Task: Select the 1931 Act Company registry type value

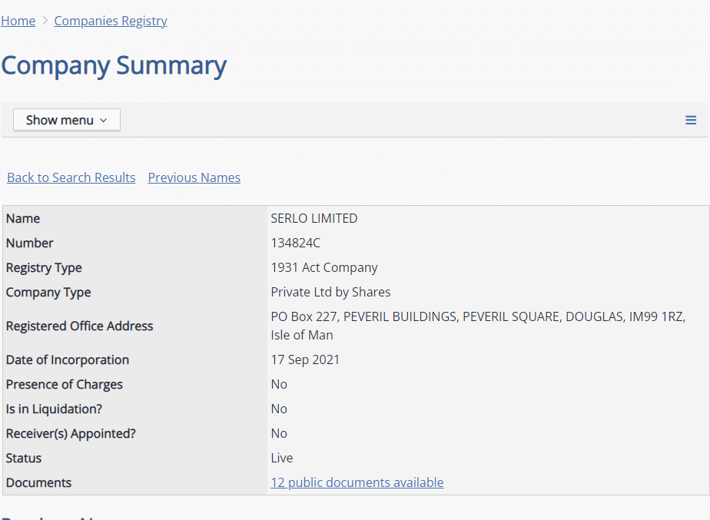Action: click(x=324, y=267)
